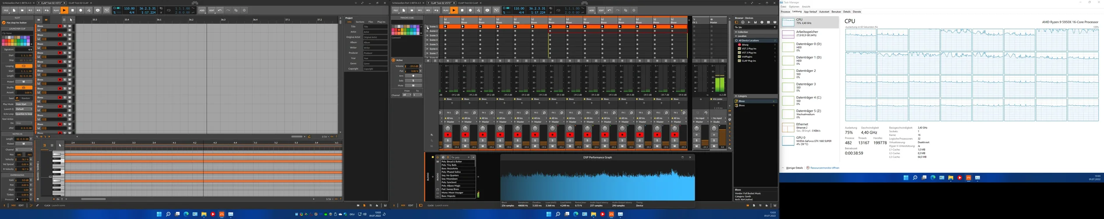The width and height of the screenshot is (1104, 219).
Task: Expand the Collection section in the device browser
Action: (756, 32)
